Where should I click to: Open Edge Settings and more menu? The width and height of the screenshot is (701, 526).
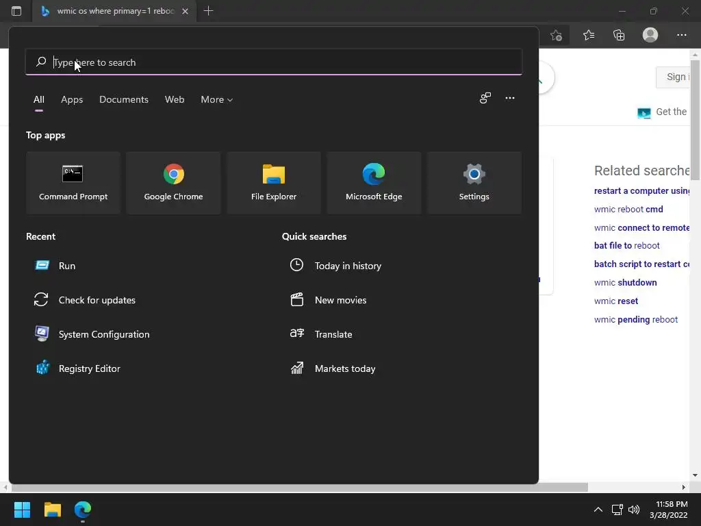pyautogui.click(x=681, y=35)
